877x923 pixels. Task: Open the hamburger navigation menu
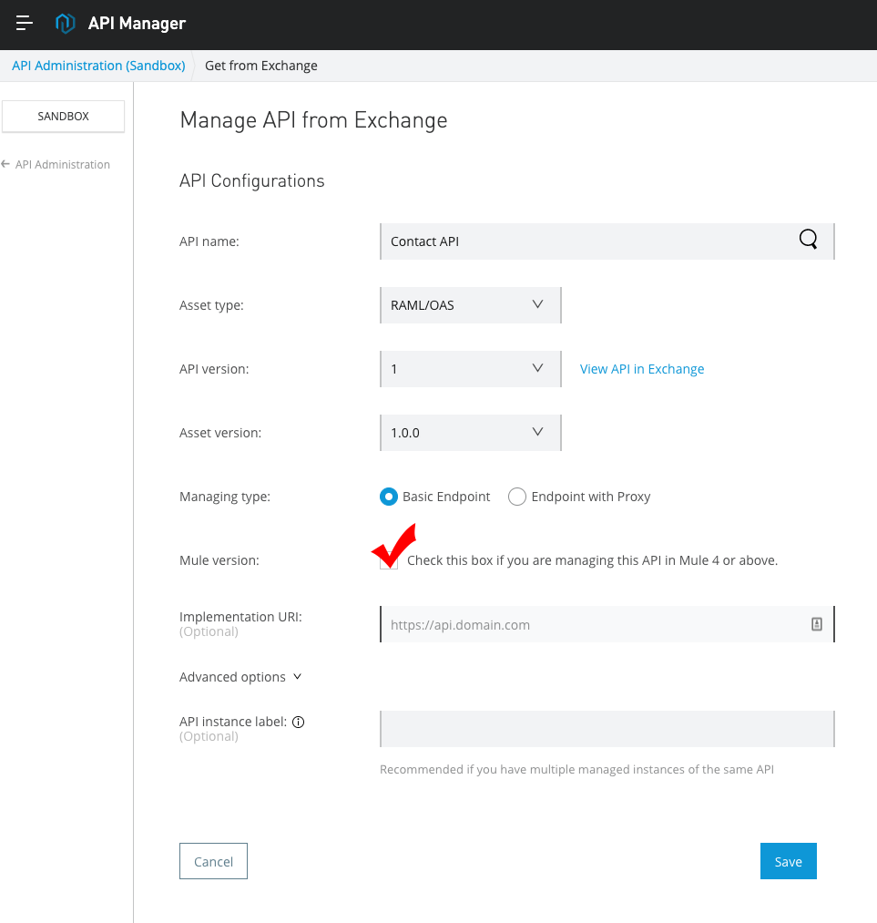point(24,23)
